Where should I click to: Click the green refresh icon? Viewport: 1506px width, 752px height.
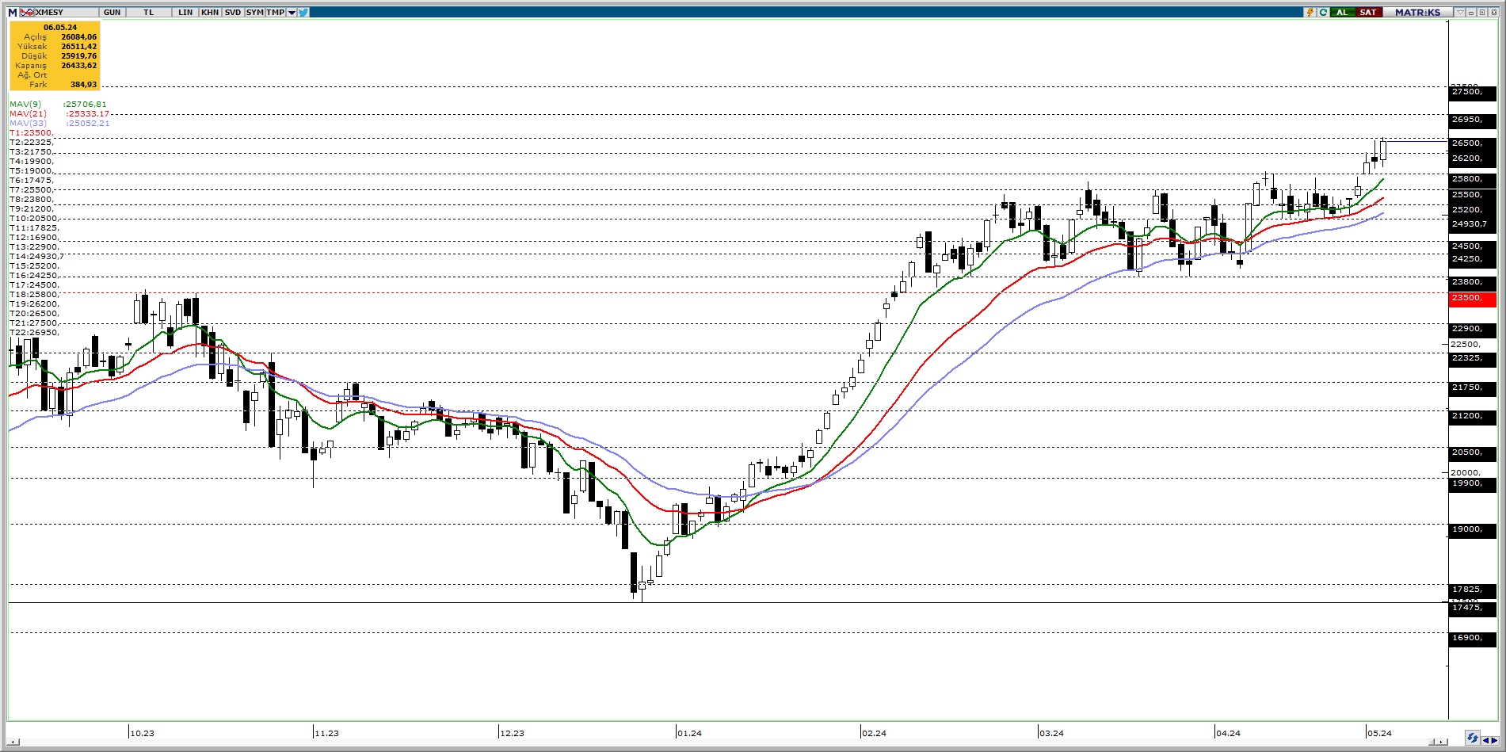(1323, 12)
